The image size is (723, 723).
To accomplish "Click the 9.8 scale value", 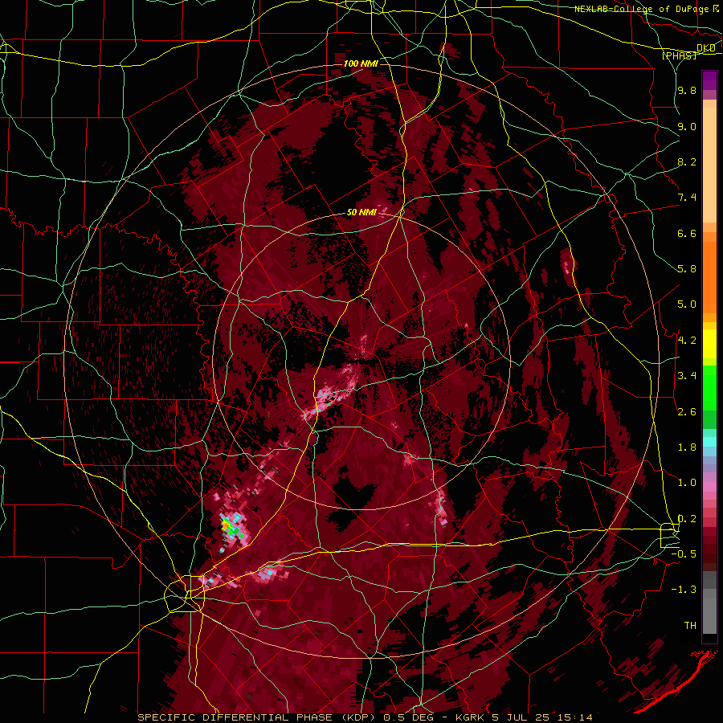I will click(687, 91).
